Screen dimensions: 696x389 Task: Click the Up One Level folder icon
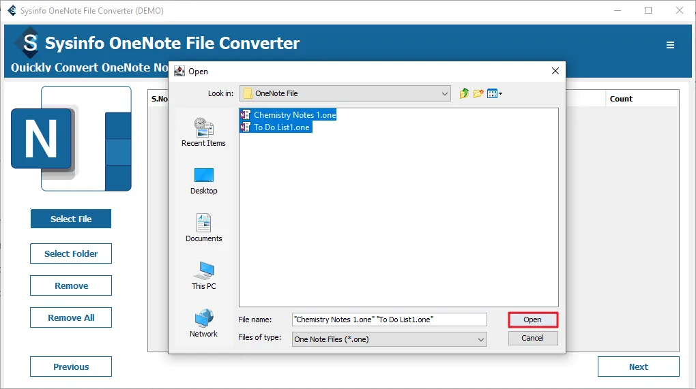(464, 93)
